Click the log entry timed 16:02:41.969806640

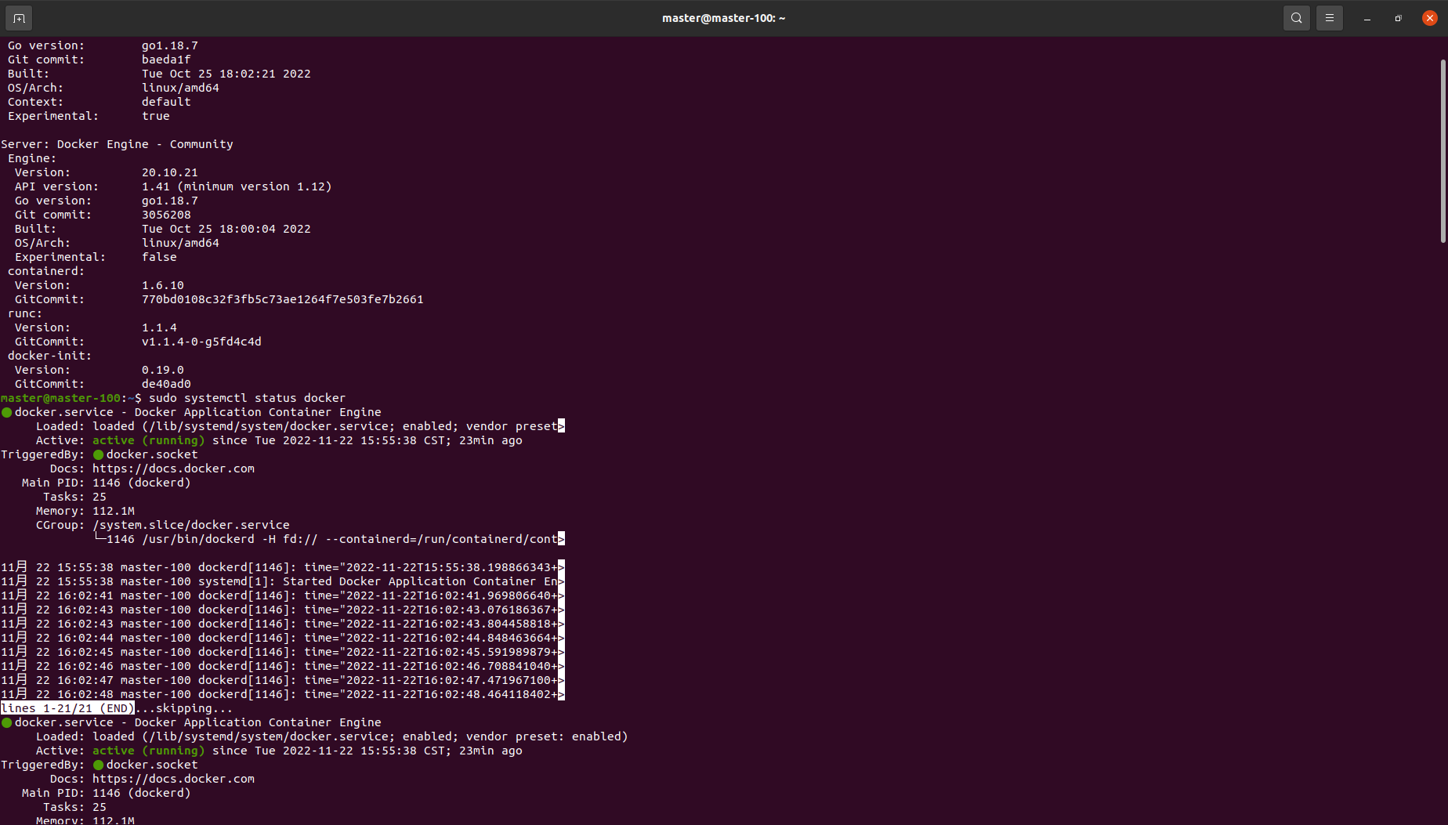coord(283,595)
